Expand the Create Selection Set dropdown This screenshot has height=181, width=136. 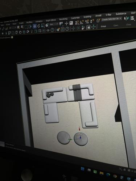pyautogui.click(x=111, y=19)
